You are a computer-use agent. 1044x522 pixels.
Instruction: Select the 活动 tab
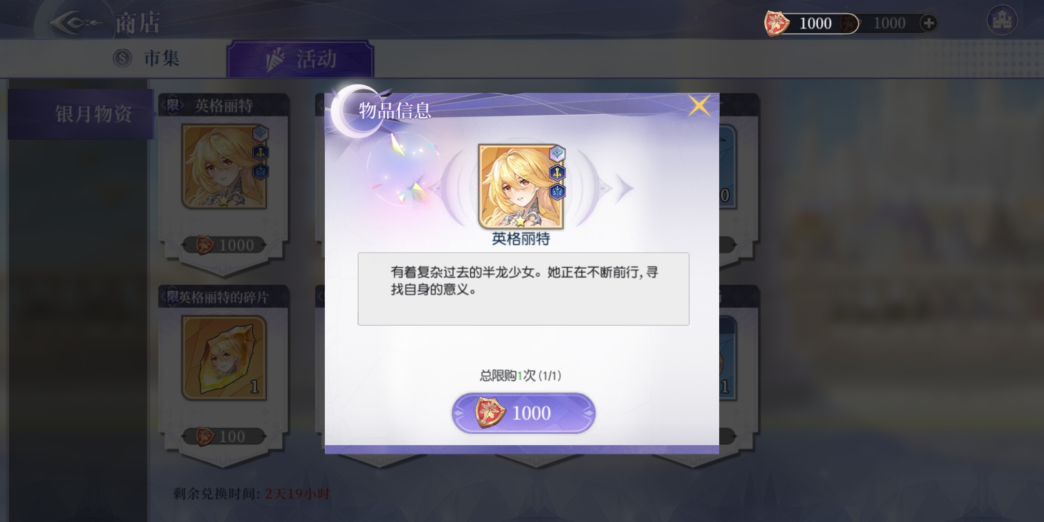click(300, 59)
